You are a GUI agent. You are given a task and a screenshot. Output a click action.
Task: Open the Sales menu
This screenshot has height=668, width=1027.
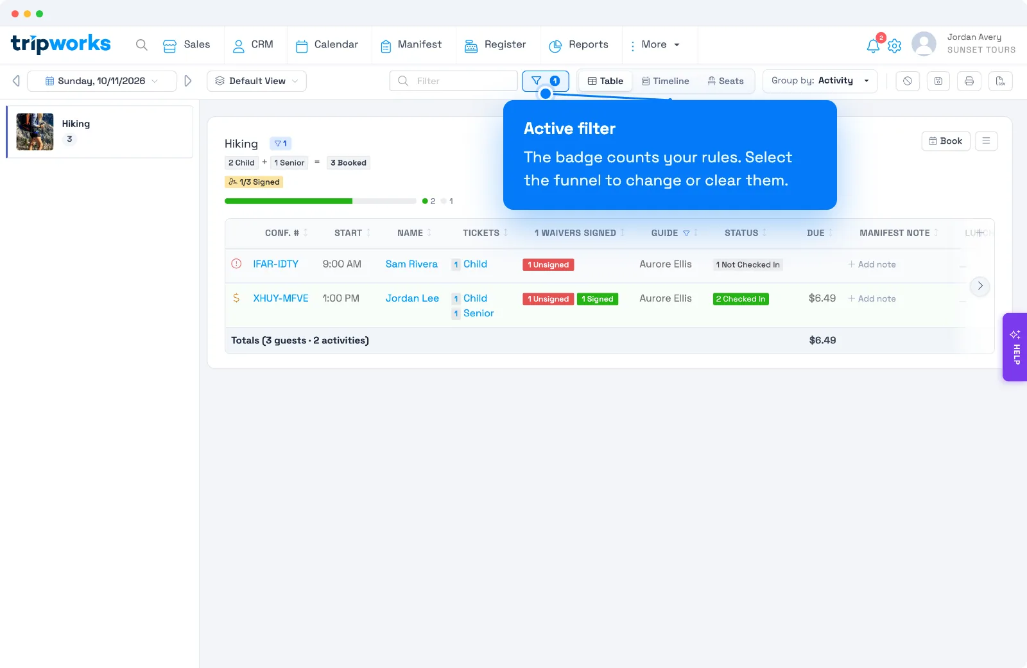(x=186, y=45)
